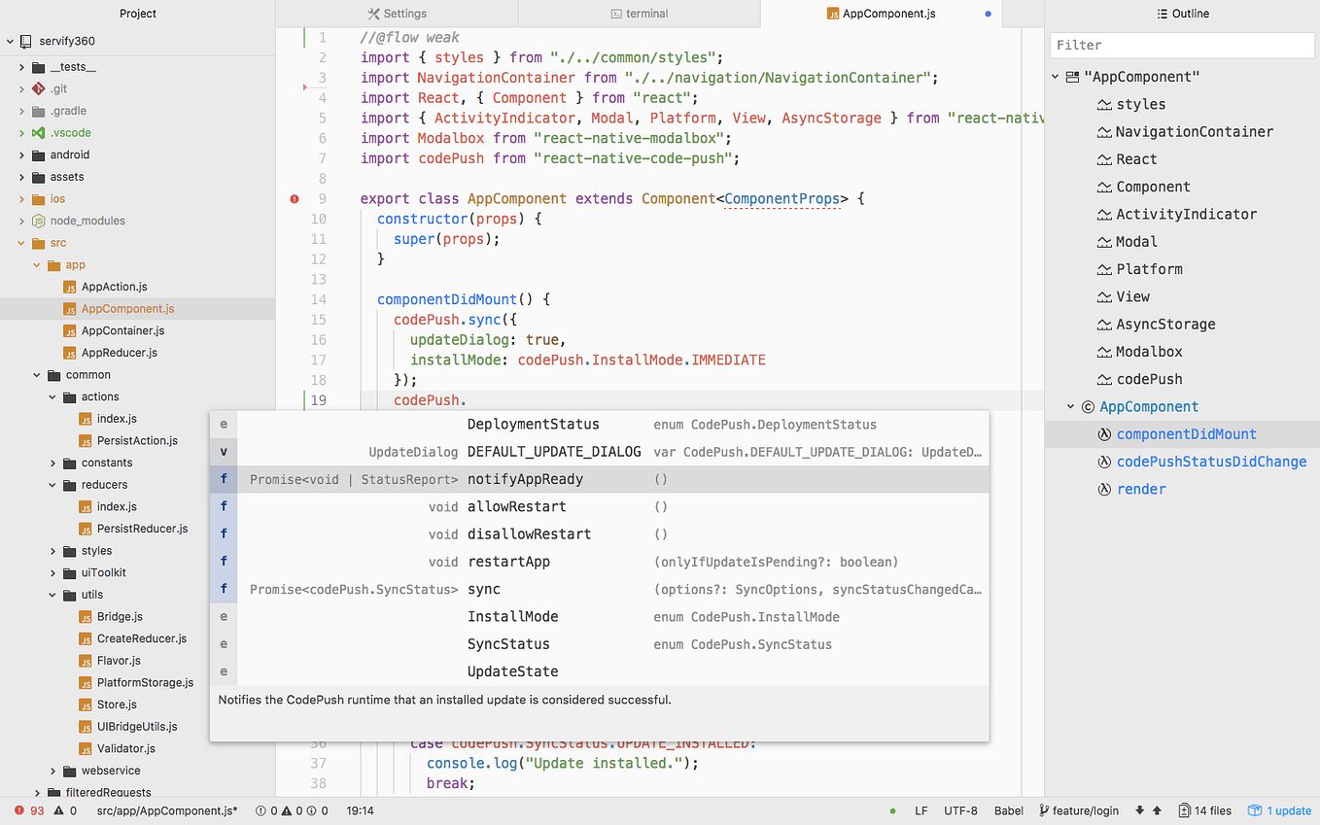
Task: Push commits using the up-arrow status icon
Action: [x=1157, y=810]
